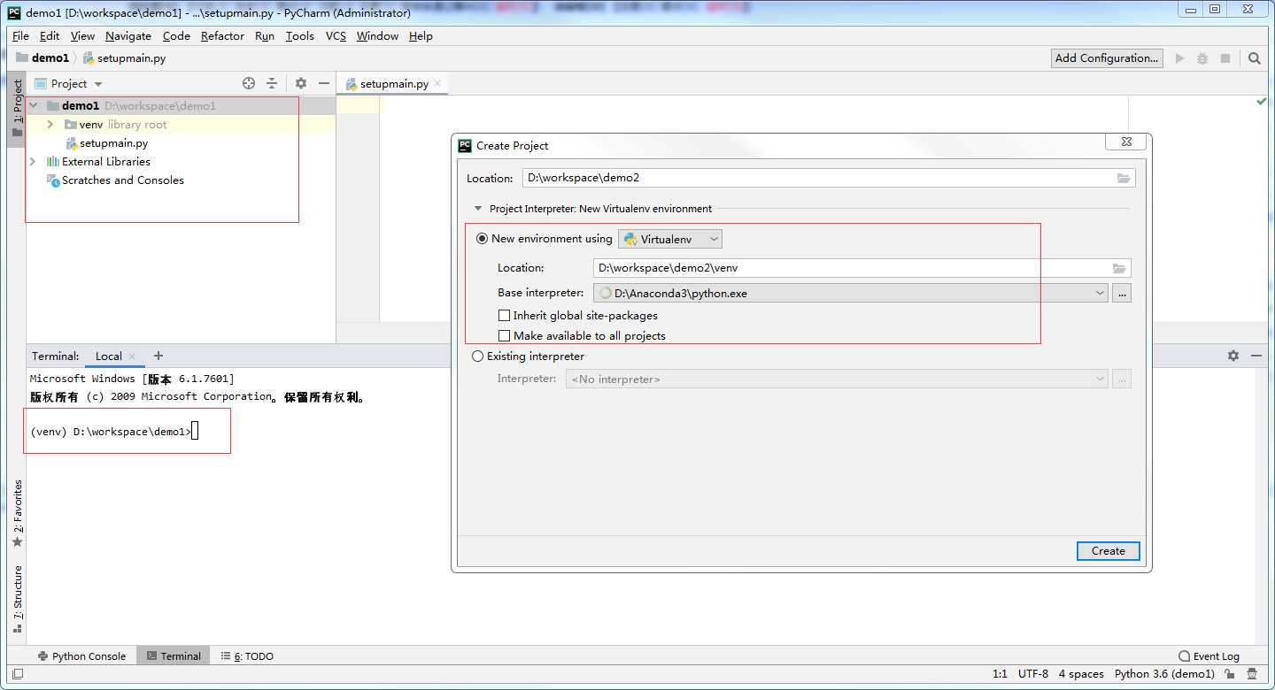Switch to 6: TODO tool window tab

click(247, 656)
